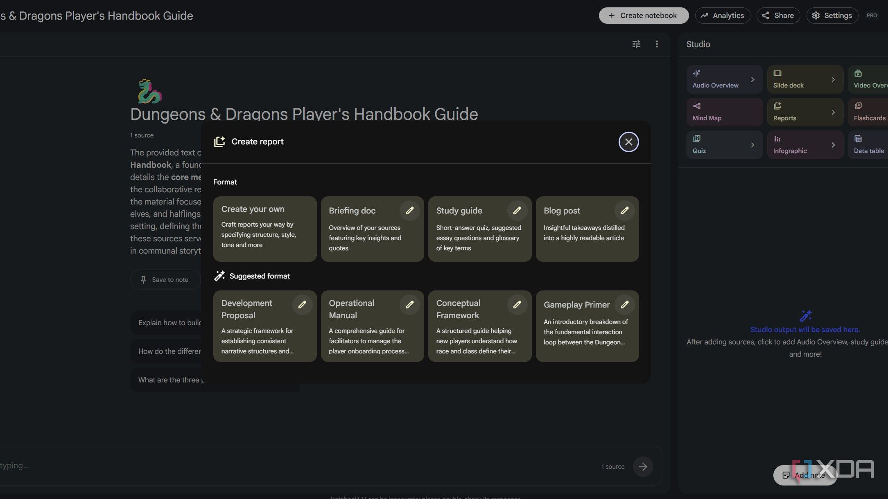
Task: Click the dragon notebook emoji icon
Action: (149, 91)
